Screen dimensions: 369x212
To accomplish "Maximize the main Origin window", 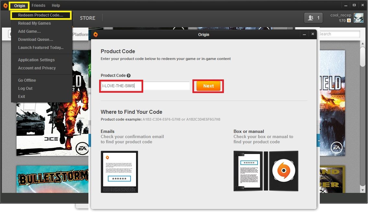I will pos(354,5).
